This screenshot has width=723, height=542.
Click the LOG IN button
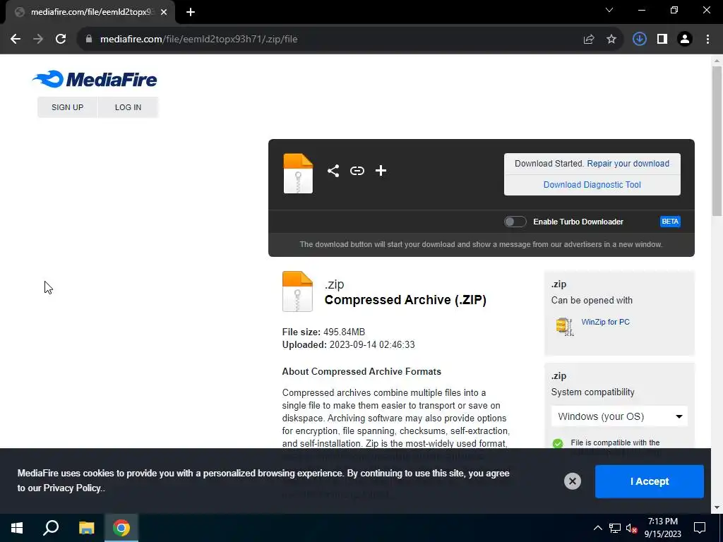(129, 107)
